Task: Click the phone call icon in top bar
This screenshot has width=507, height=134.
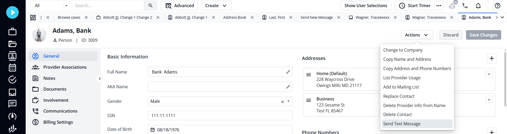Action: click(465, 6)
